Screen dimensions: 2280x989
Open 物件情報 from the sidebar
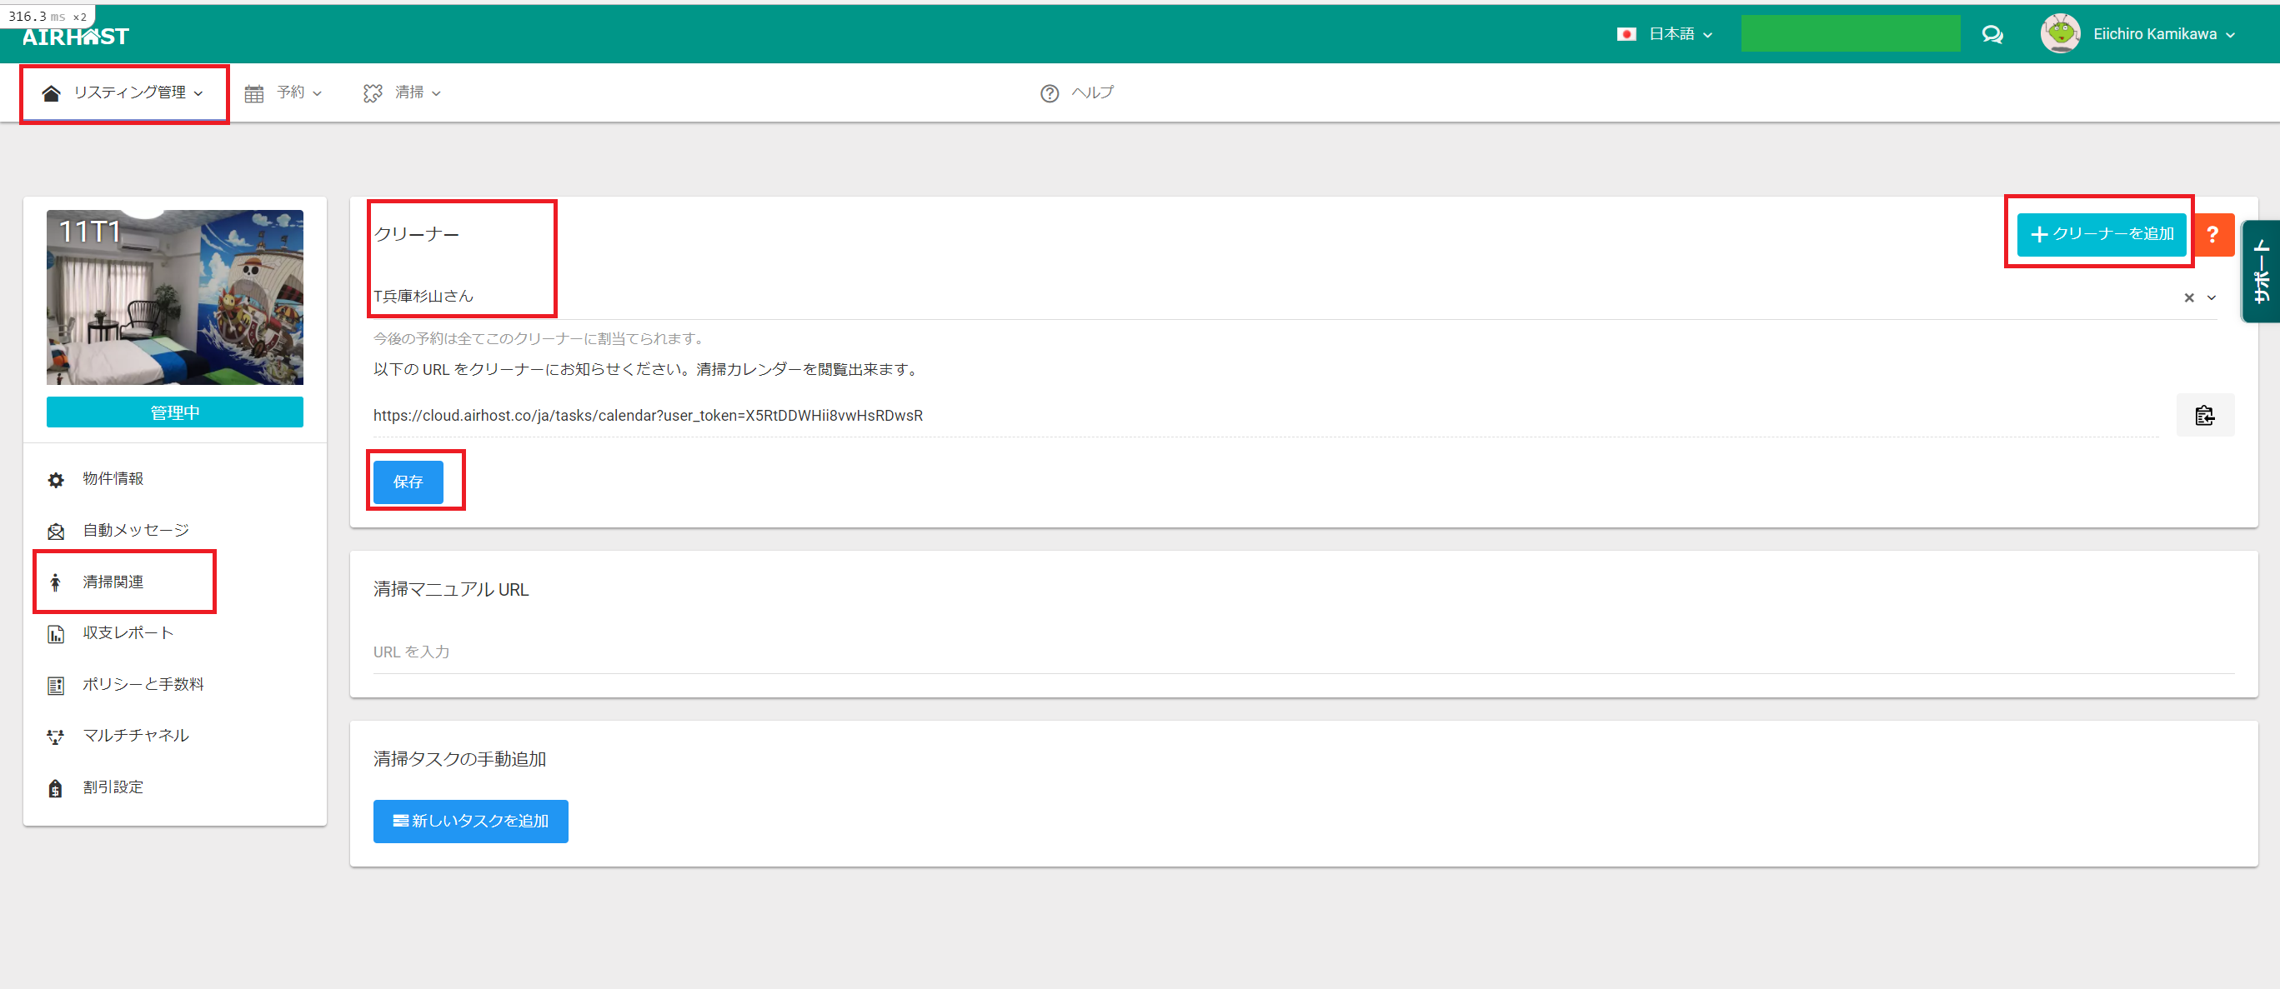point(113,478)
